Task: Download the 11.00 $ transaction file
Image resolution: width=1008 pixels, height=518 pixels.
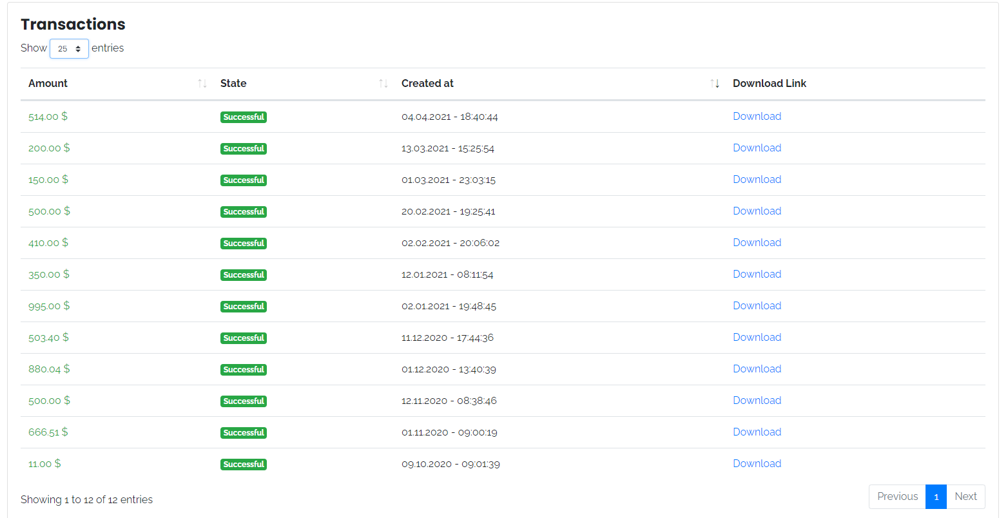Action: pos(757,464)
